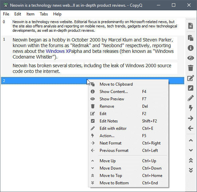Screen dimensions: 197x192
Task: Close the CopyQ window
Action: click(189, 5)
